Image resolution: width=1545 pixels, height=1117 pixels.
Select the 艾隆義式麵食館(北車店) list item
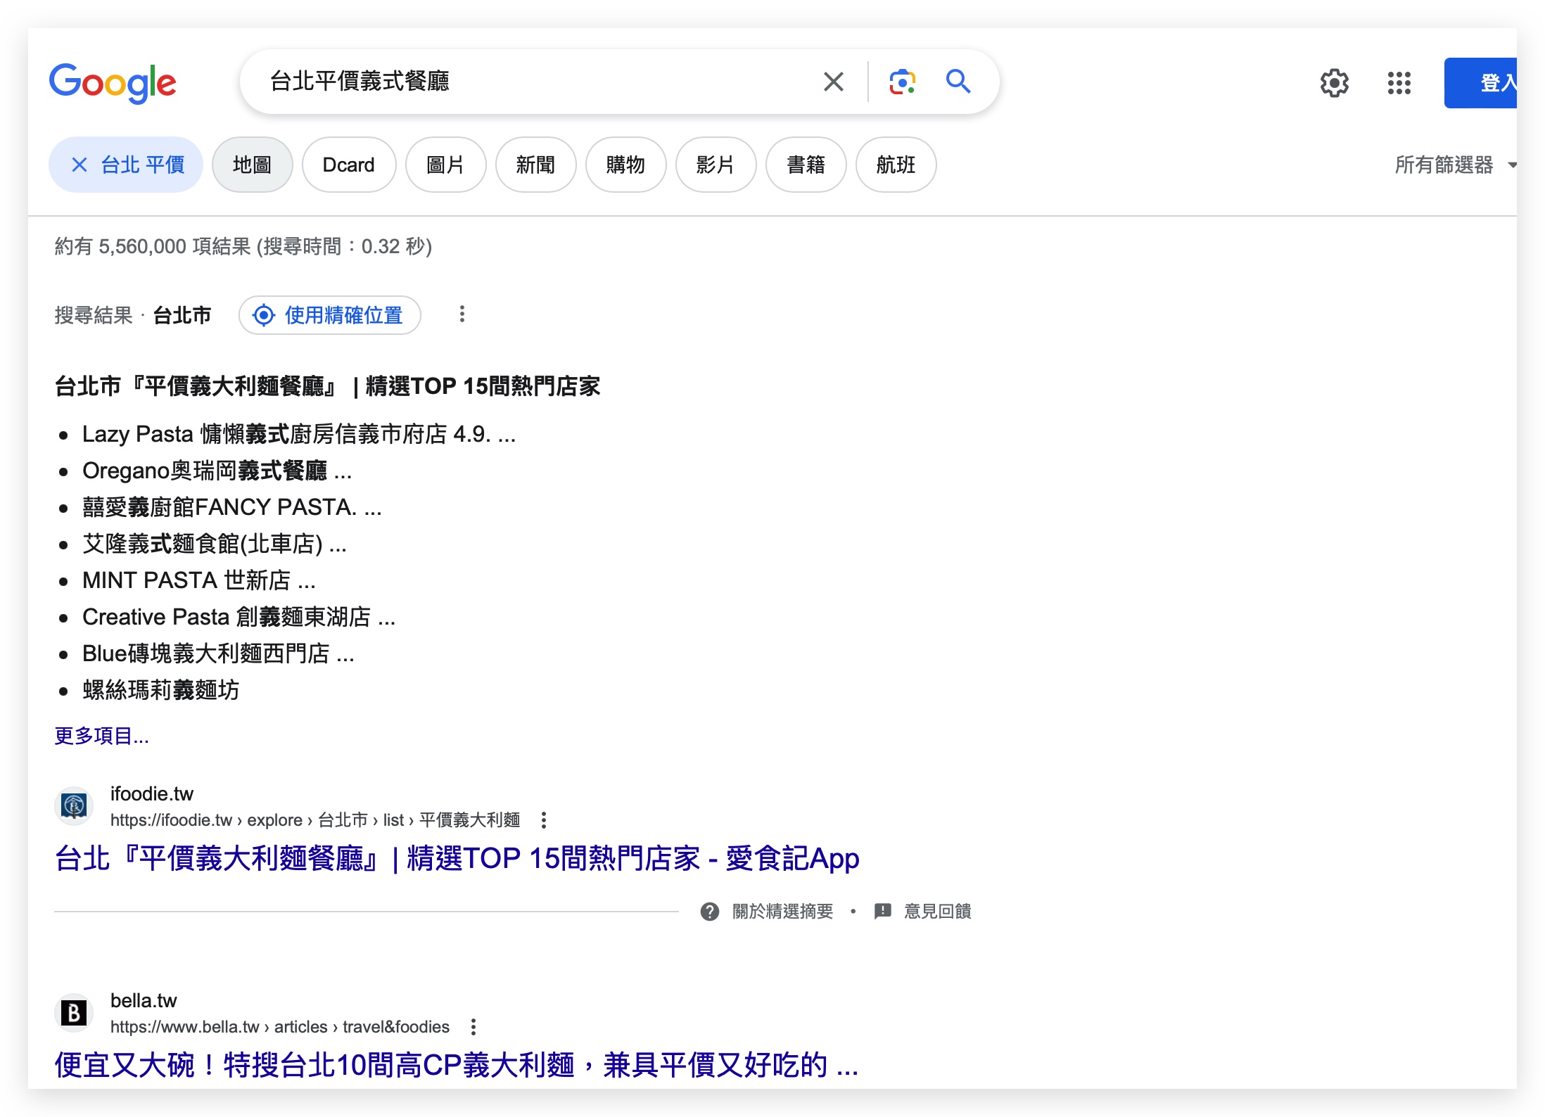(215, 544)
